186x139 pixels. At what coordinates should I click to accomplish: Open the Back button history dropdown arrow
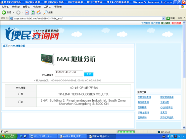click(13, 12)
